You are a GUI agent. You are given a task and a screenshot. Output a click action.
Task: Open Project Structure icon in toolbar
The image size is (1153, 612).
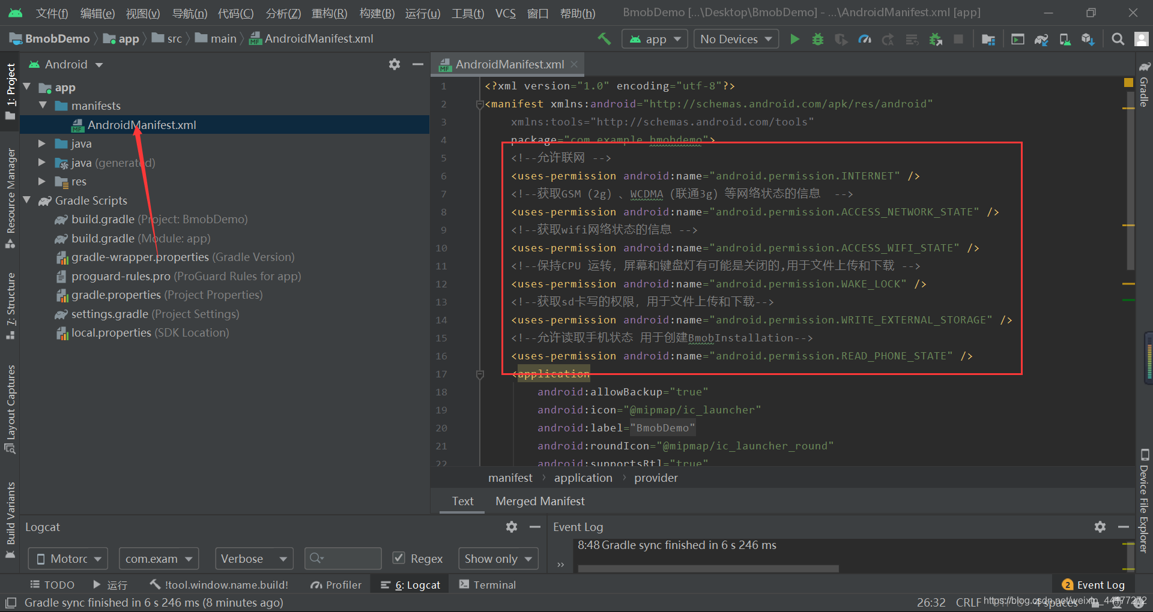[x=988, y=39]
